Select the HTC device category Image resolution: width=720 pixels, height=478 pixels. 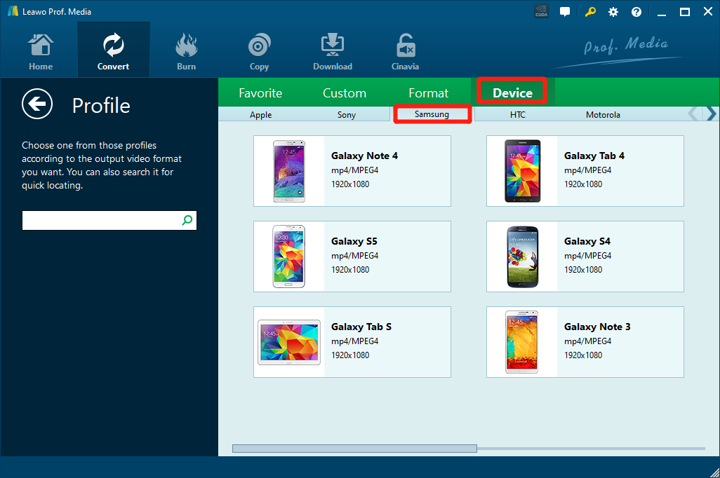click(518, 115)
